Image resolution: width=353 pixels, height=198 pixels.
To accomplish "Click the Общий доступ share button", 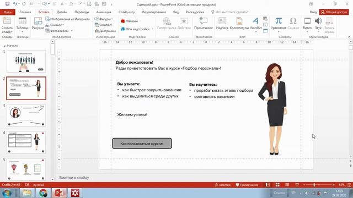I will point(334,12).
